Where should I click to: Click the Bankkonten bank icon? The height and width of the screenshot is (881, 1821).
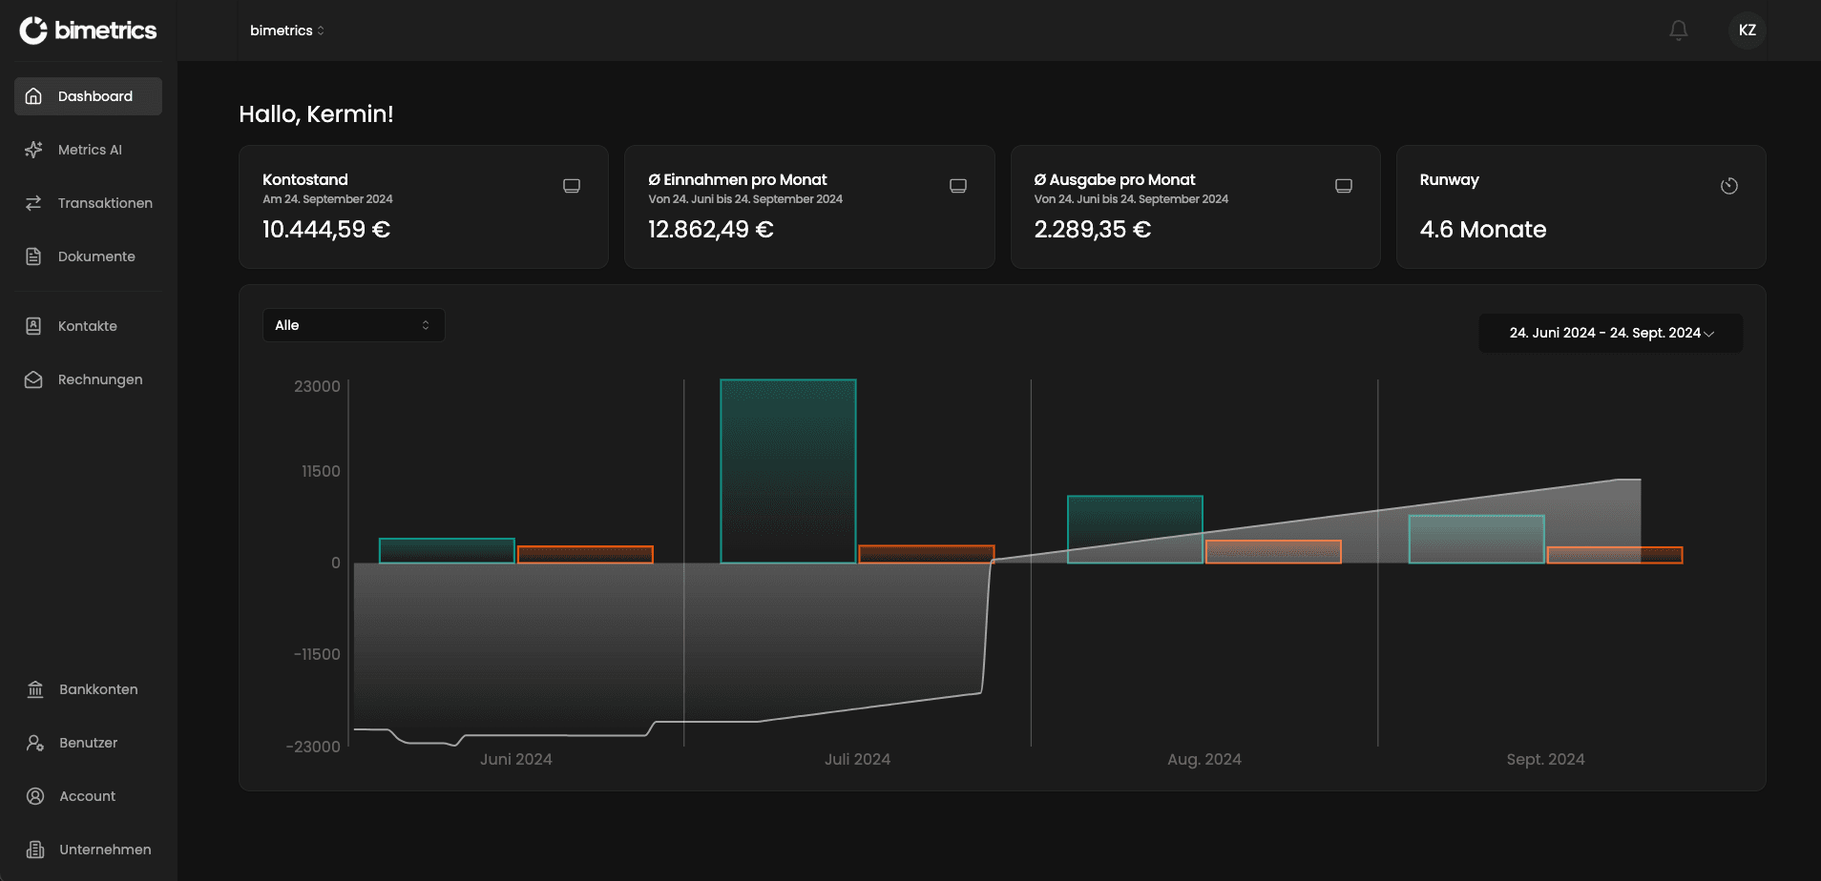[35, 689]
